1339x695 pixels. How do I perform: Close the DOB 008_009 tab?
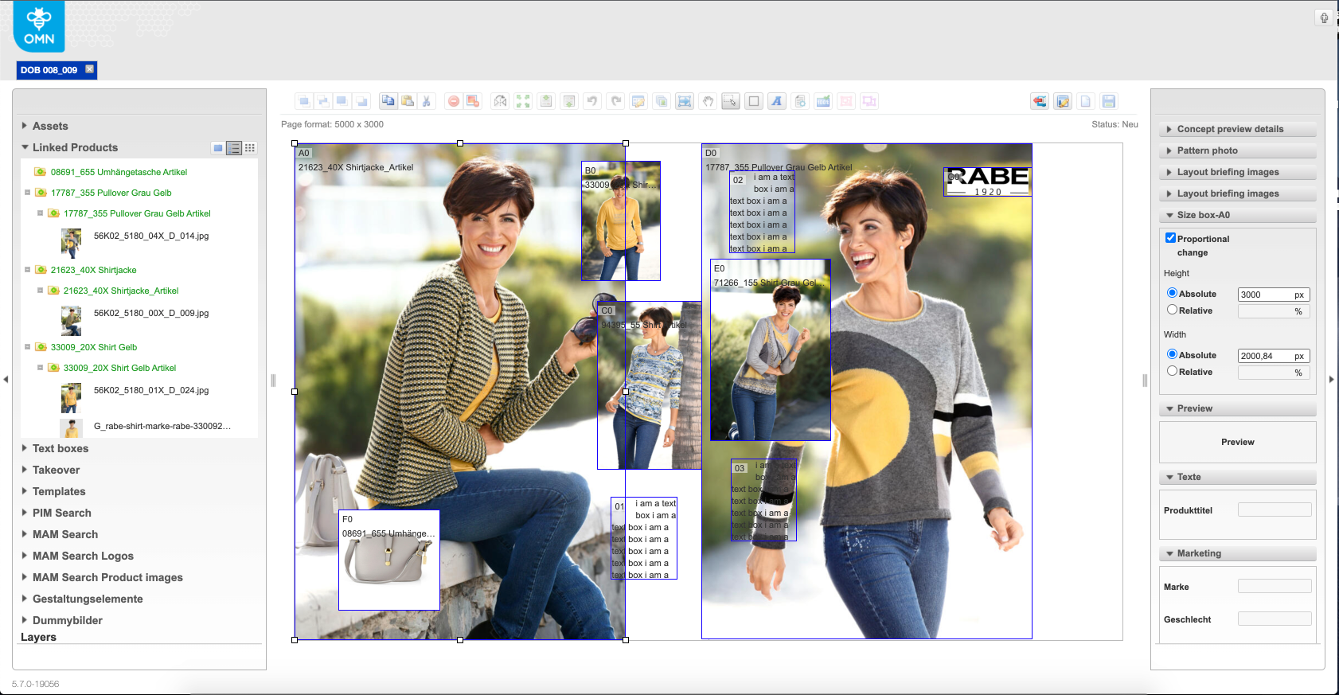(90, 69)
